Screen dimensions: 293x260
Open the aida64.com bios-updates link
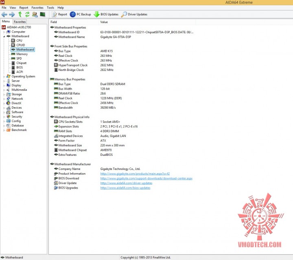(125, 188)
